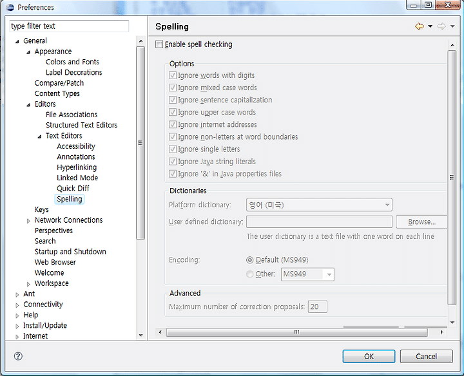
Task: Expand the Ant tree node
Action: click(x=17, y=295)
